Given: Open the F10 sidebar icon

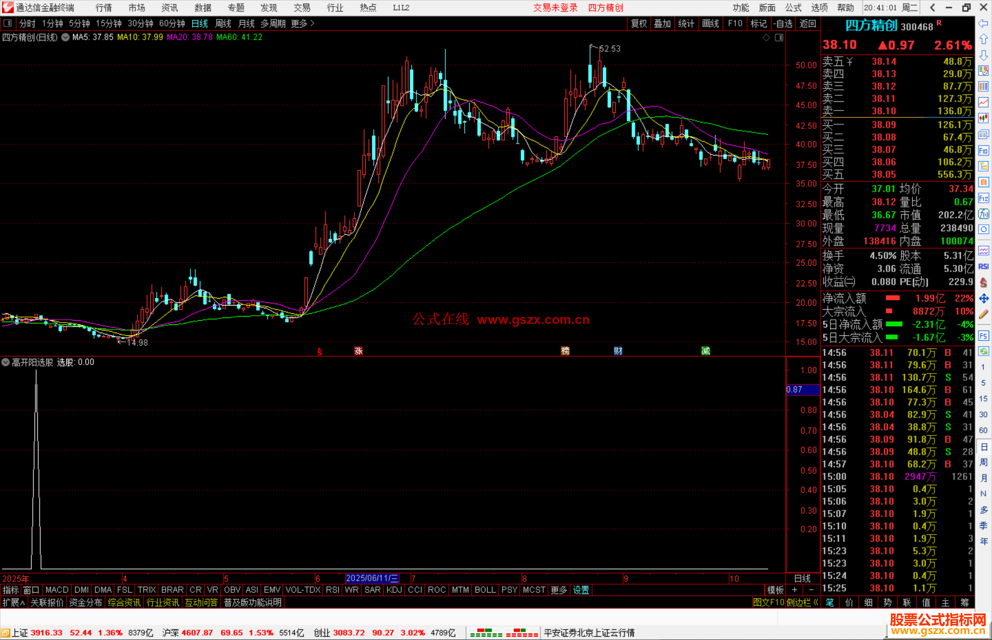Looking at the screenshot, I should click(x=983, y=150).
